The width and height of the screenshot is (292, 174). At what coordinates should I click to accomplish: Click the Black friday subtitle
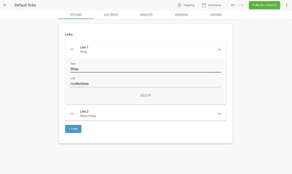coord(88,116)
